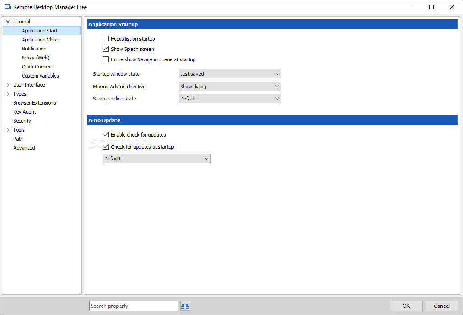Open the Auto Update Default dropdown
Viewport: 463px width, 315px height.
[x=157, y=158]
